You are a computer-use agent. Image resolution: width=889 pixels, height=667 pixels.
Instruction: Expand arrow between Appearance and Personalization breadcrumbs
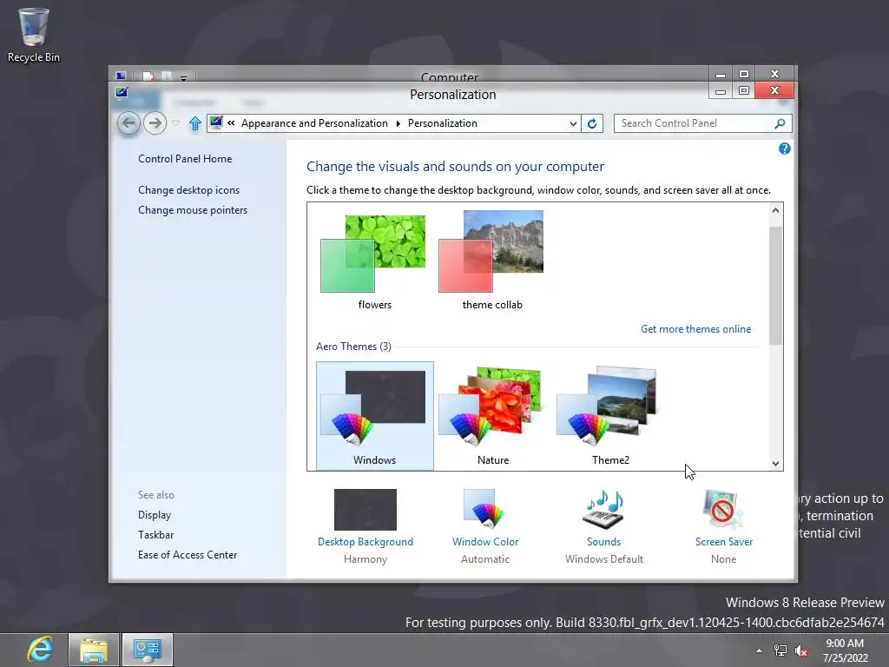pos(398,123)
